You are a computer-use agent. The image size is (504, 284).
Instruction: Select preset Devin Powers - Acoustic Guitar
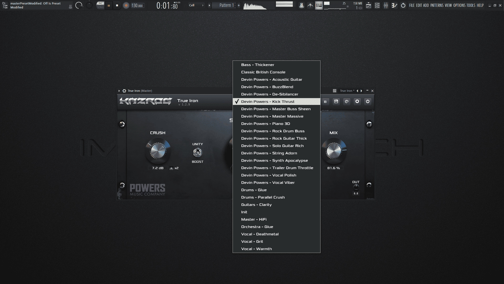276,79
